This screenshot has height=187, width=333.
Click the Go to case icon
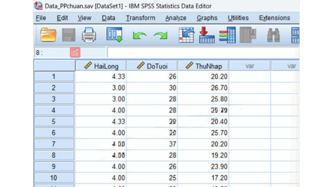coord(186,35)
